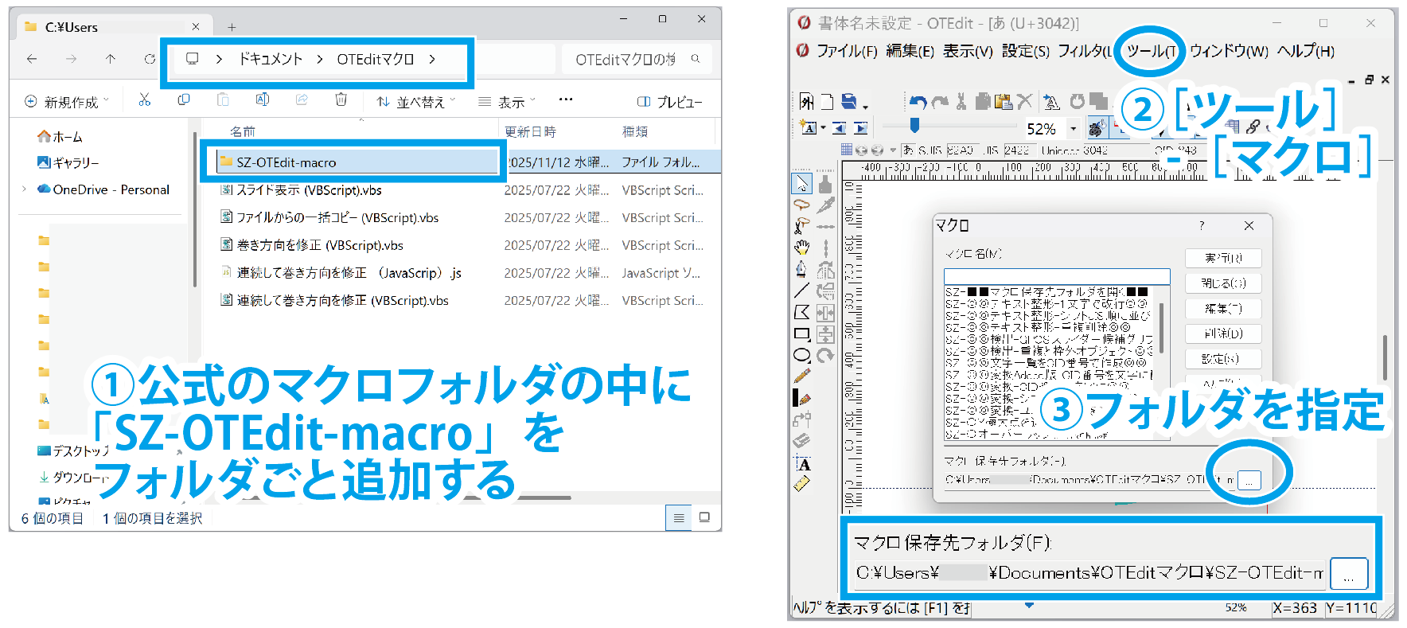Switch to large icons view in Explorer status bar
1407x628 pixels.
[704, 517]
